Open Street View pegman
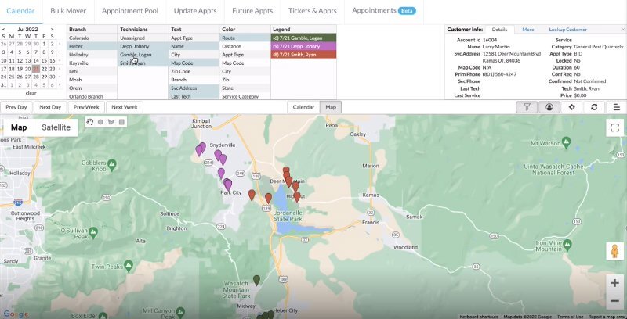The image size is (627, 319). pos(615,251)
